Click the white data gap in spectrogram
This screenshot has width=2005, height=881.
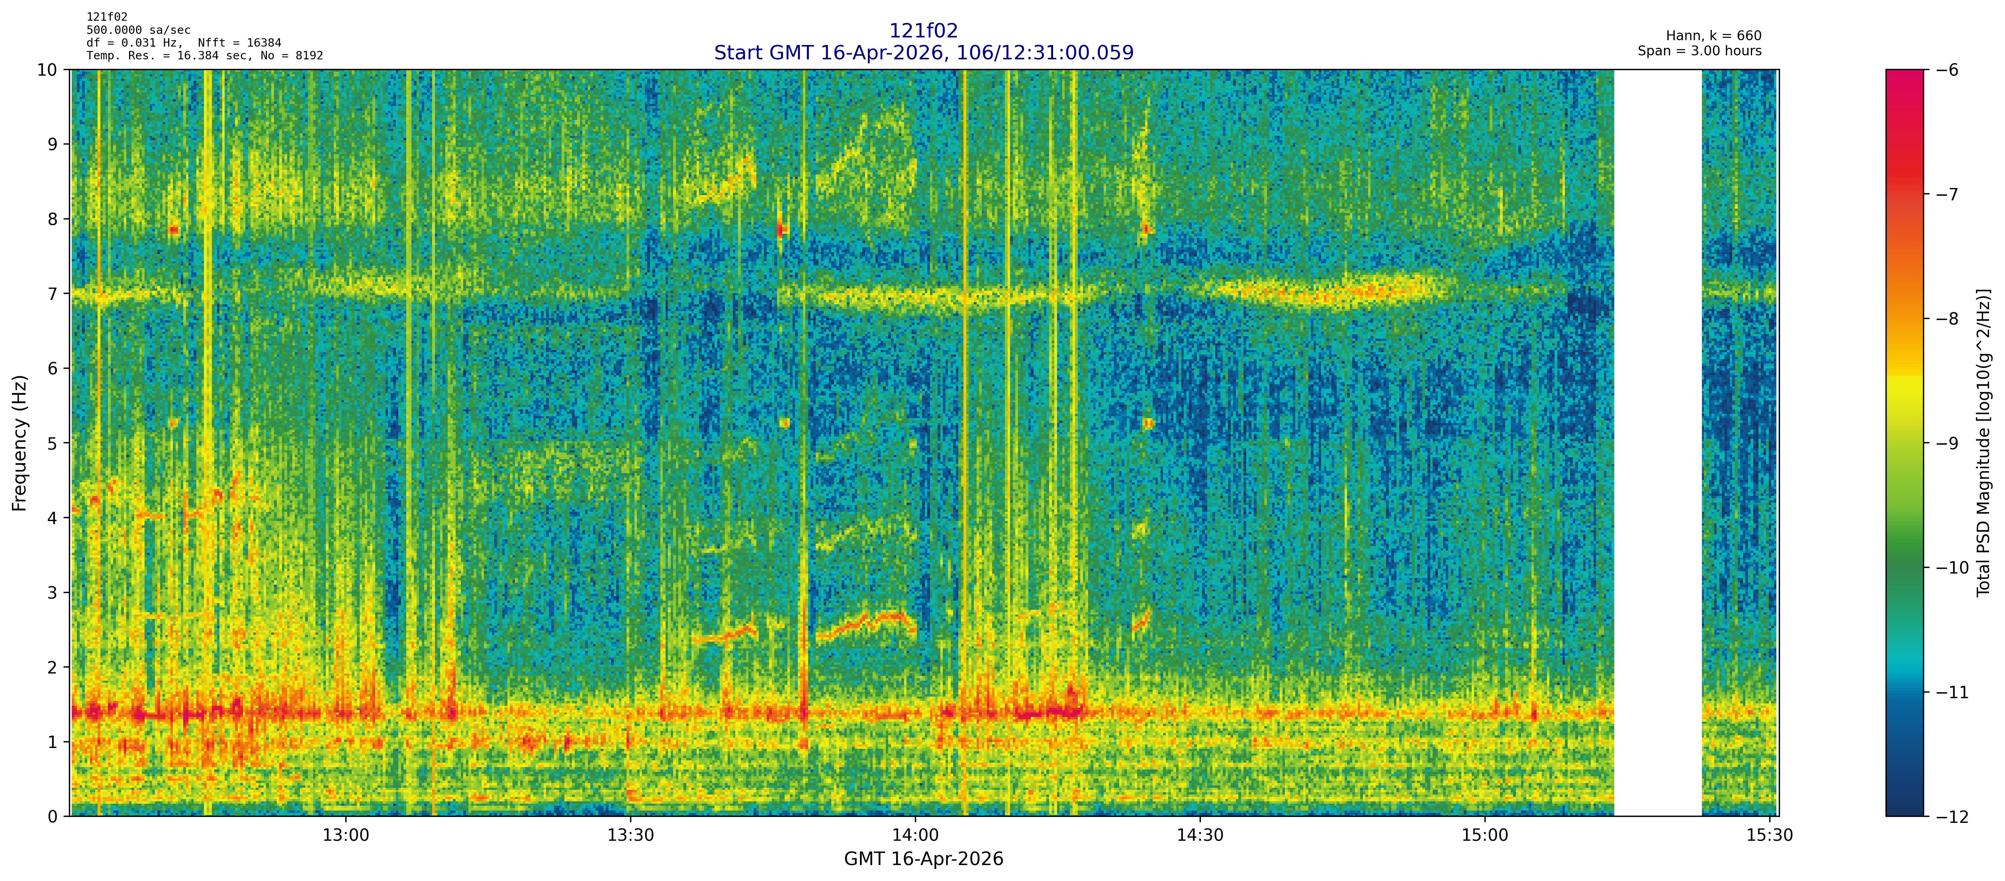(1658, 443)
